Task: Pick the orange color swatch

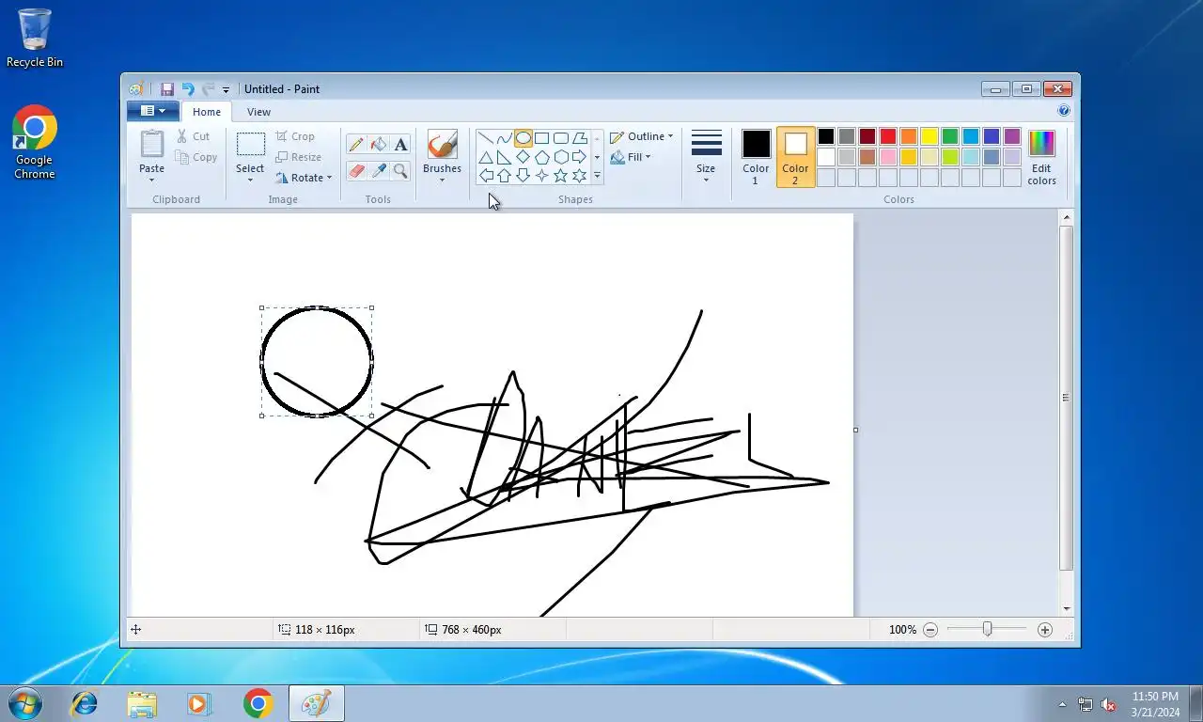Action: [x=909, y=136]
